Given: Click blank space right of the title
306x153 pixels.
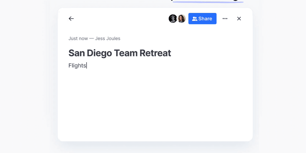Looking at the screenshot, I should point(209,53).
